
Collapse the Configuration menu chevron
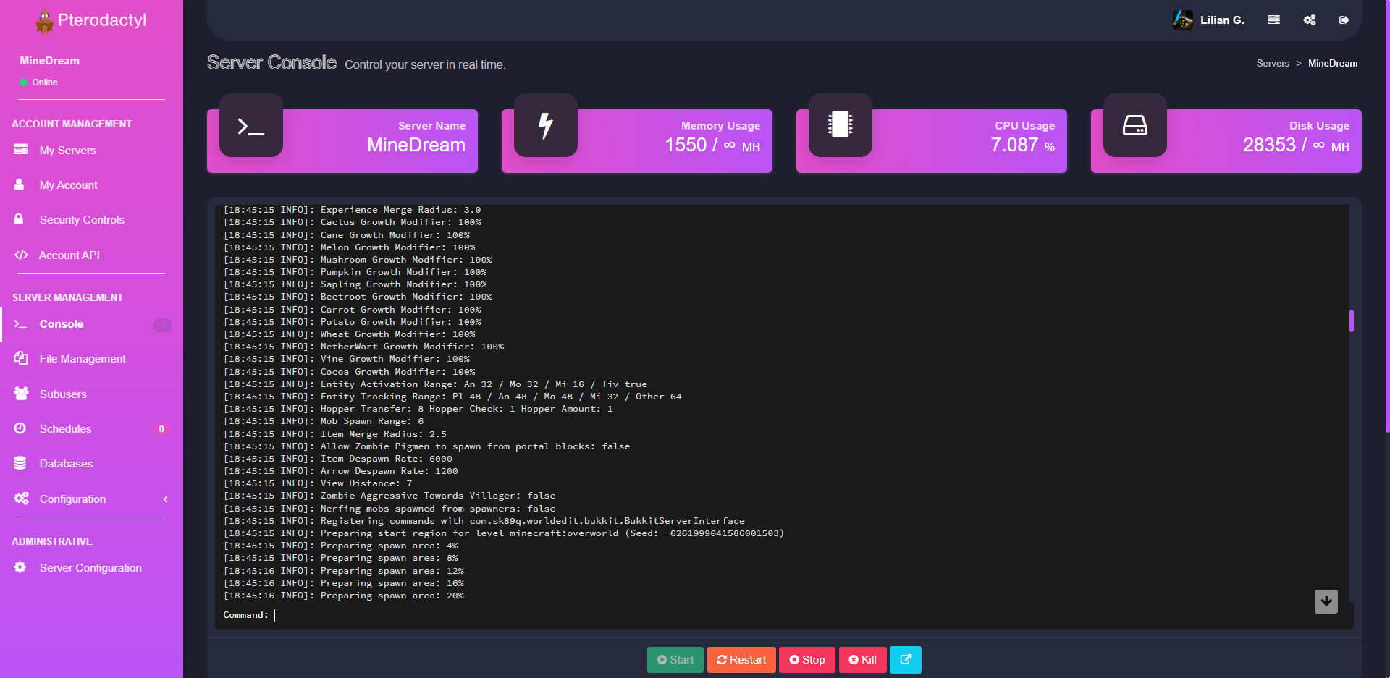click(x=164, y=499)
